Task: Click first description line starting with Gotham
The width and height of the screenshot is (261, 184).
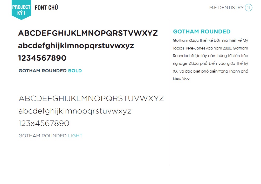Action: pyautogui.click(x=210, y=40)
